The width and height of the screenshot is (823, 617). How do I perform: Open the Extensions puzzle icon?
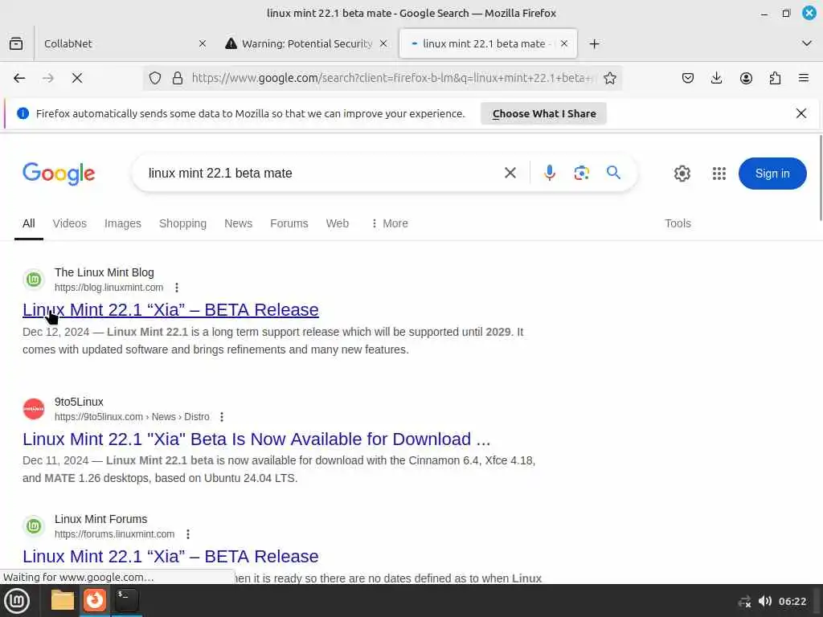tap(775, 78)
